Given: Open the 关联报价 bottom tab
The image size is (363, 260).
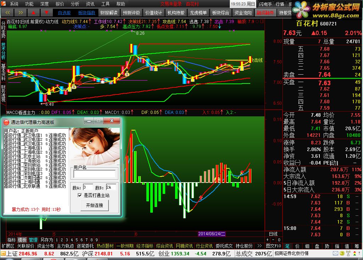Looking at the screenshot, I should click(26, 246).
